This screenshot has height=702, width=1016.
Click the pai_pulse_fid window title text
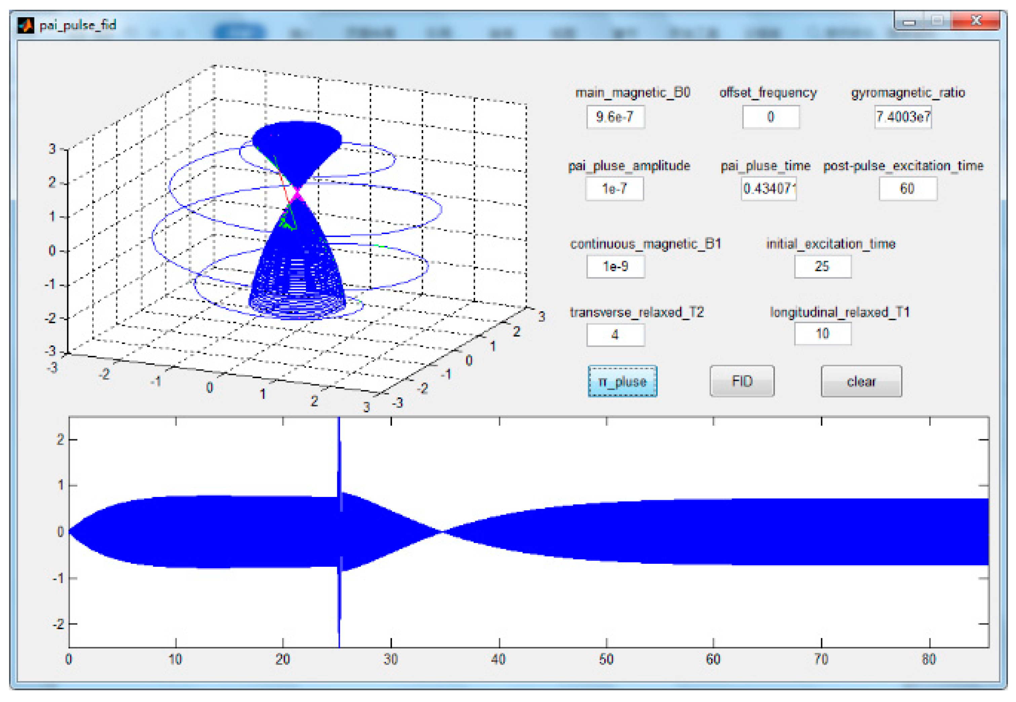click(78, 25)
